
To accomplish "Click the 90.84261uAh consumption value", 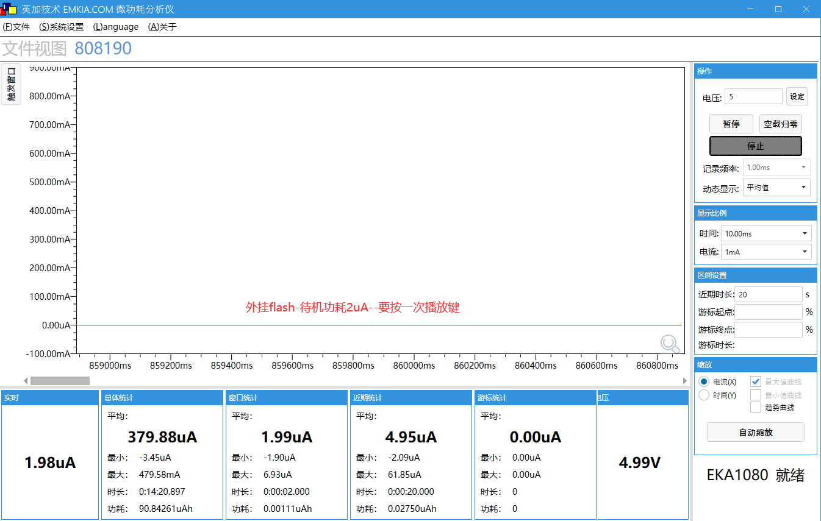I will coord(166,509).
